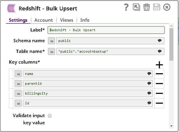Toggle expression for 'name' key column
Screen dimensions: 179x132
18,74
